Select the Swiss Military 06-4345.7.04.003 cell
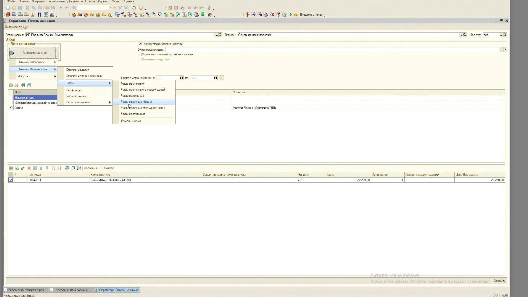528x297 pixels. click(x=145, y=180)
